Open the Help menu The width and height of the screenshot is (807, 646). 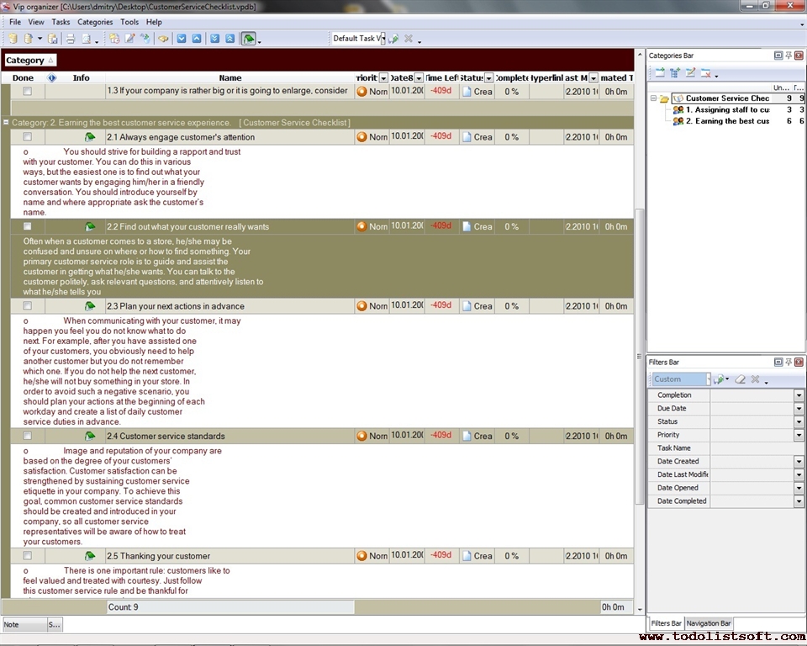point(154,22)
